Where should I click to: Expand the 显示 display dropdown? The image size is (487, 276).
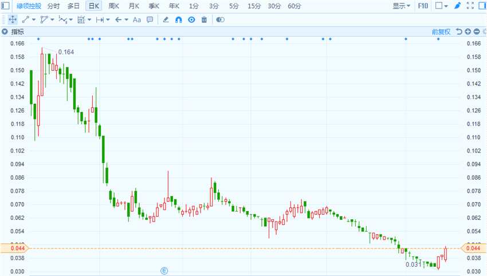pos(401,6)
